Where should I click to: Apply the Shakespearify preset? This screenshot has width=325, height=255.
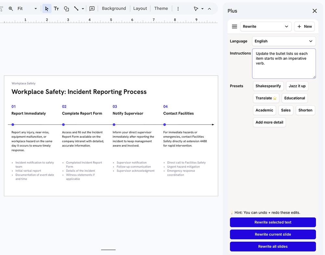[x=268, y=86]
